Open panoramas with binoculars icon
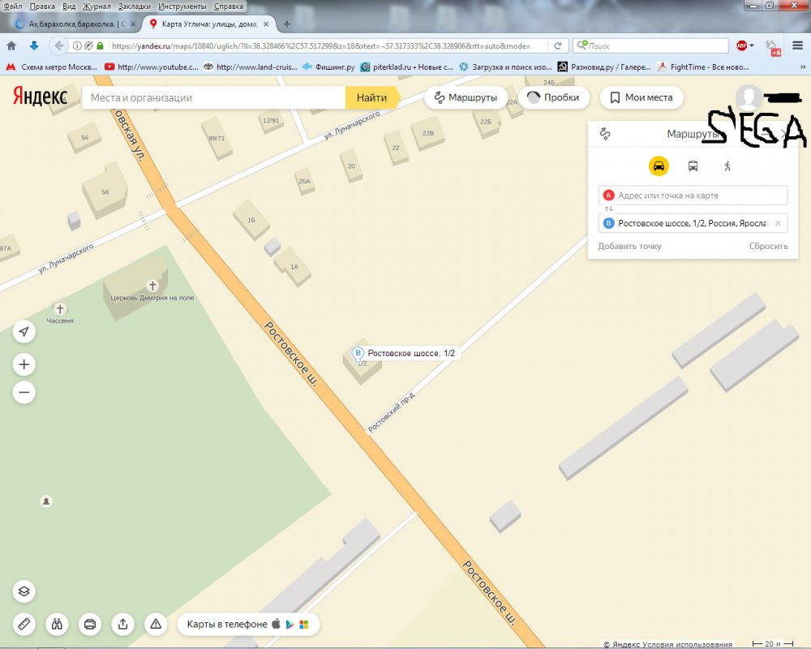The width and height of the screenshot is (811, 649). pos(57,624)
